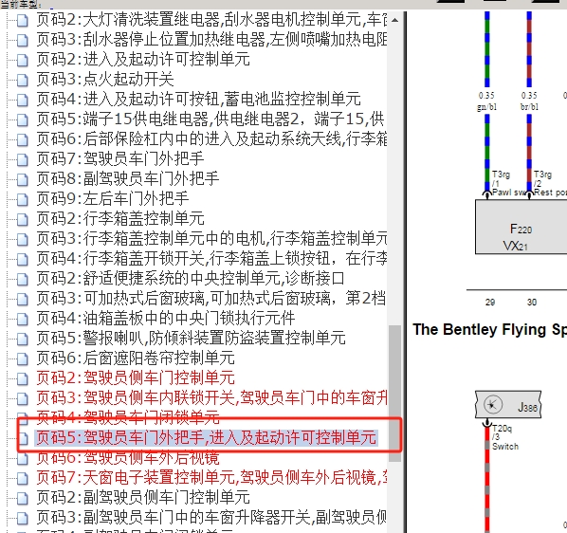Click T3rg /2 Rest position connector label
Image resolution: width=567 pixels, height=533 pixels.
click(x=550, y=183)
